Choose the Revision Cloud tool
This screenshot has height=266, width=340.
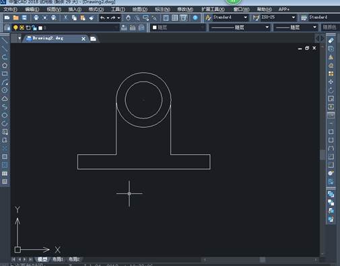(5, 98)
